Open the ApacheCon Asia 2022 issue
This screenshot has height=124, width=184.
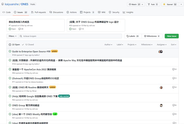click(34, 70)
